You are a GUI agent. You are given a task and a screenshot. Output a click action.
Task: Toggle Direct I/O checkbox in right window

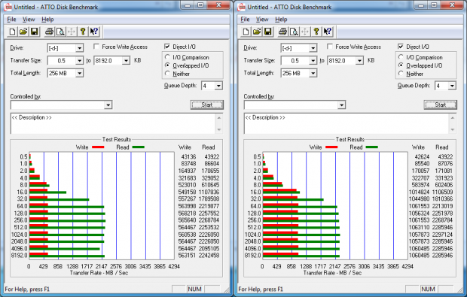pyautogui.click(x=401, y=47)
